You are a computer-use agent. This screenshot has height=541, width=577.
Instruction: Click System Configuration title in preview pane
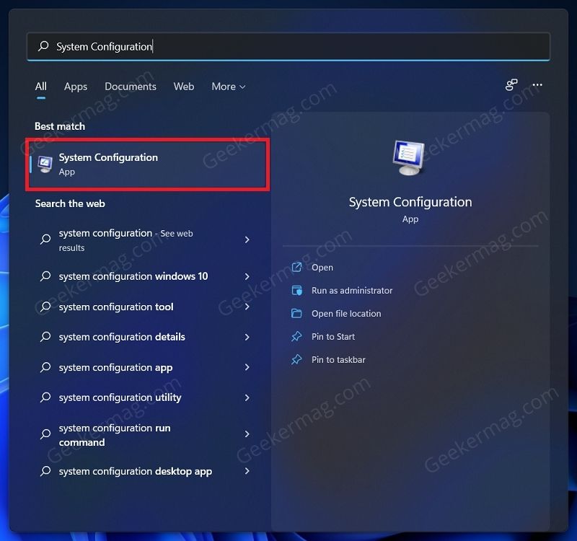[410, 202]
